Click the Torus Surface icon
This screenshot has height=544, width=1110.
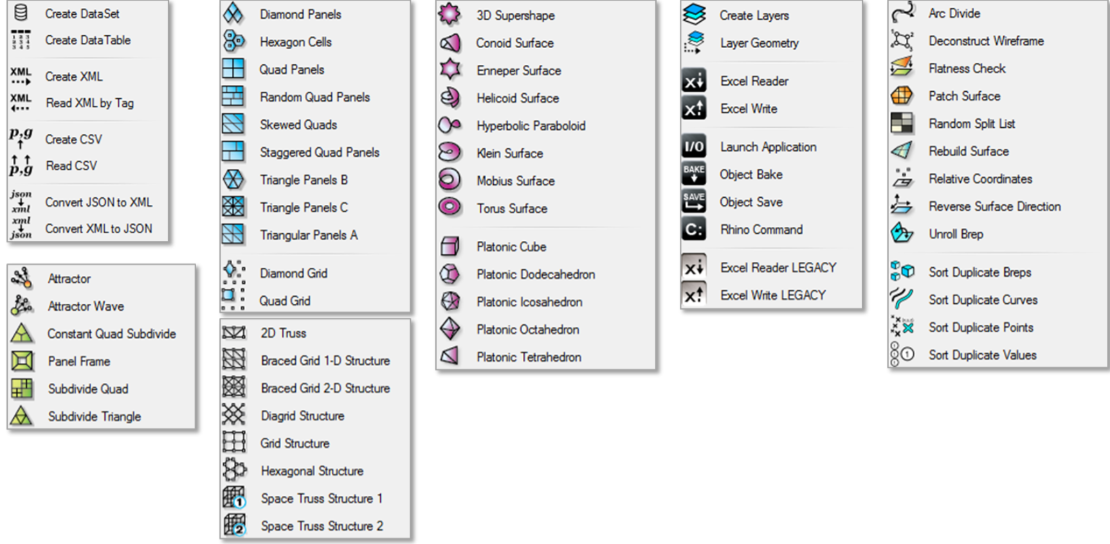tap(450, 207)
